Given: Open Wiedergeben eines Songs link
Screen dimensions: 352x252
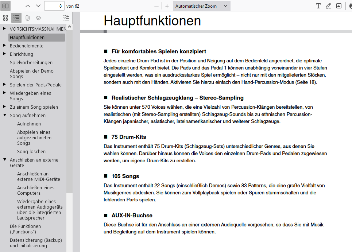Looking at the screenshot, I should [30, 96].
